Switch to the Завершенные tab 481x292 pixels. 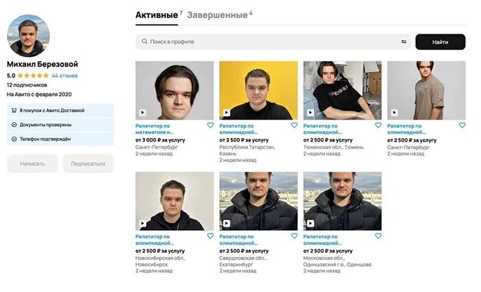[217, 15]
